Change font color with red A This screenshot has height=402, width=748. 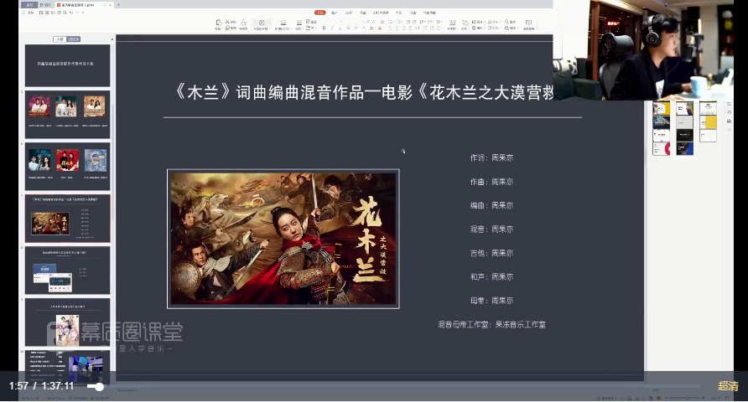[x=380, y=28]
